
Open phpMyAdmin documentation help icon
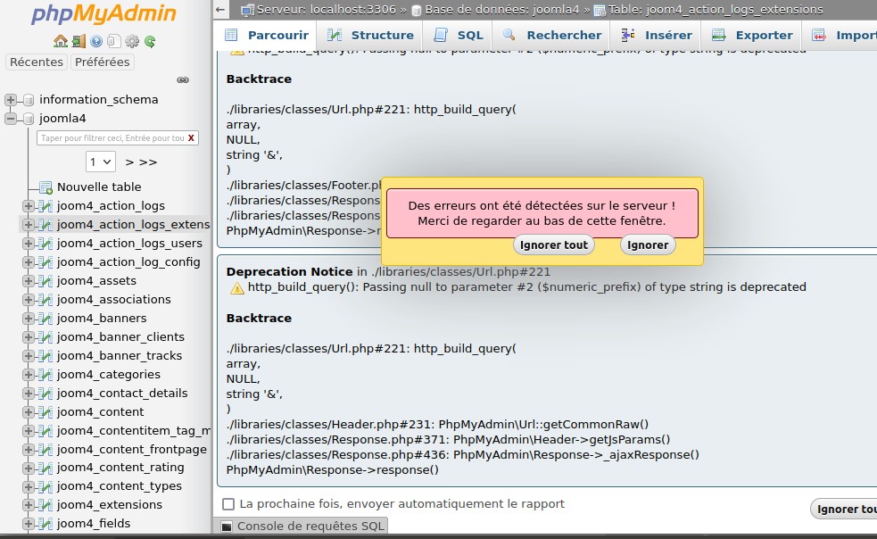click(x=96, y=41)
